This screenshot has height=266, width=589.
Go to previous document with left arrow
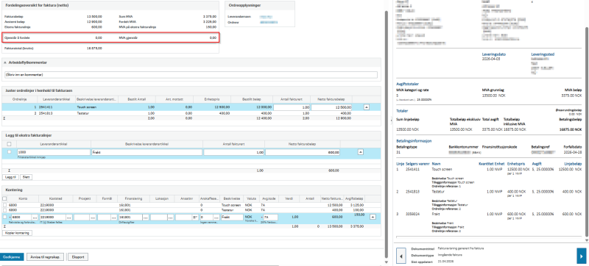[401, 256]
